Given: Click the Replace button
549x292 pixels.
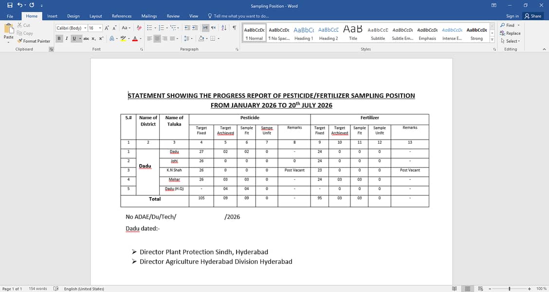Looking at the screenshot, I should (510, 33).
